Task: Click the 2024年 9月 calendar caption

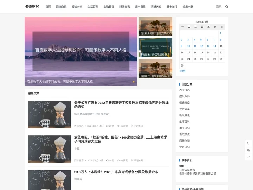Action: coord(202,22)
